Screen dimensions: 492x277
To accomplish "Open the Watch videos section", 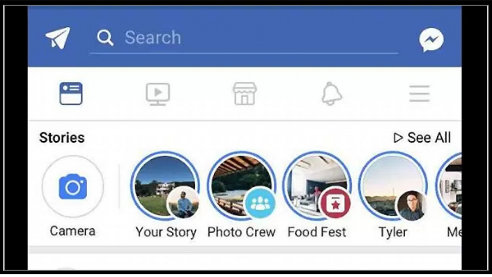I will click(x=157, y=93).
